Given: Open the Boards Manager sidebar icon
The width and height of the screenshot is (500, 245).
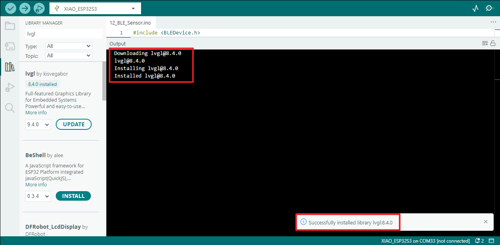Looking at the screenshot, I should tap(9, 46).
